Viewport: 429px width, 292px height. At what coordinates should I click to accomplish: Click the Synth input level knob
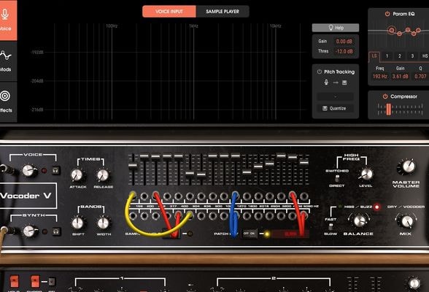point(29,231)
